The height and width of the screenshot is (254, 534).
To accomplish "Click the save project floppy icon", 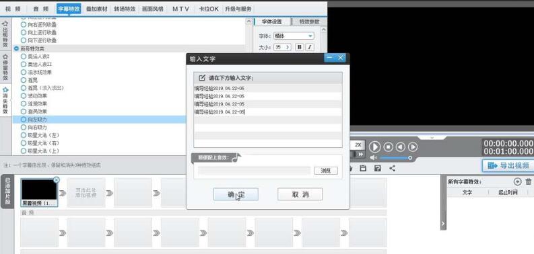I will tap(363, 168).
